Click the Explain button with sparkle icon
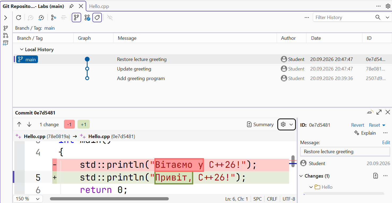This screenshot has height=203, width=392. [365, 133]
